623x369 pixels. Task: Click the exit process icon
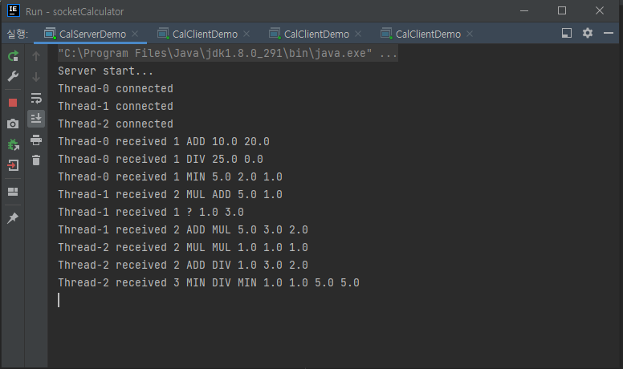click(x=13, y=165)
